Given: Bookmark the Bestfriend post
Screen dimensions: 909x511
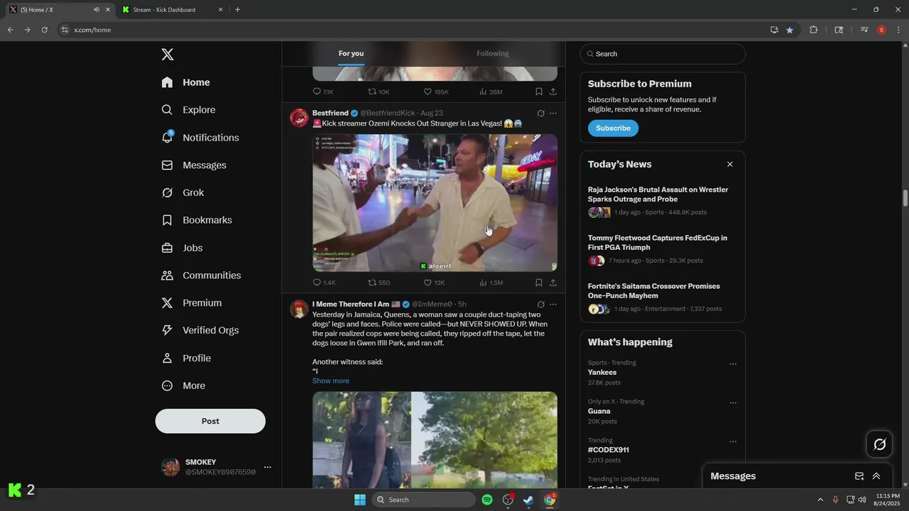Looking at the screenshot, I should [539, 282].
